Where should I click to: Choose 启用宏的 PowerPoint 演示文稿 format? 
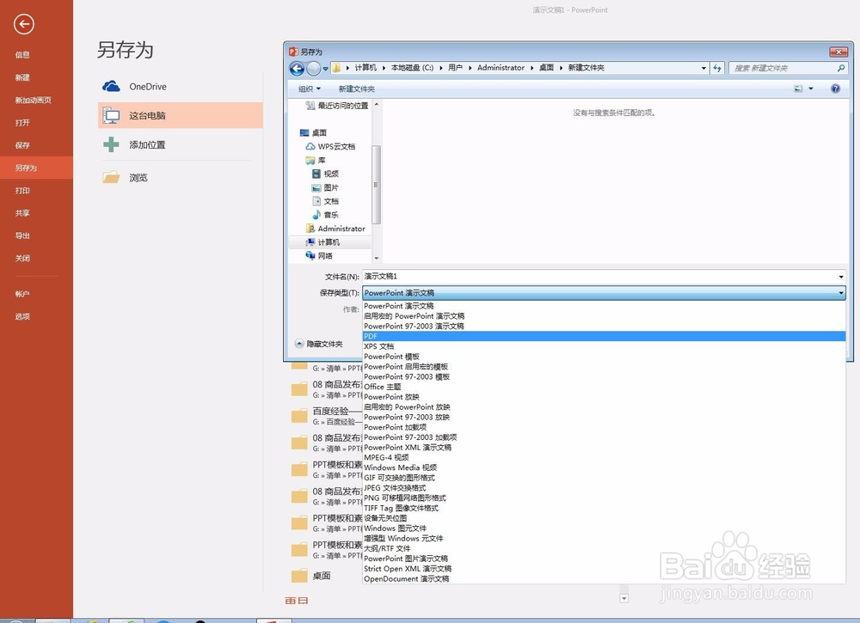pyautogui.click(x=604, y=315)
